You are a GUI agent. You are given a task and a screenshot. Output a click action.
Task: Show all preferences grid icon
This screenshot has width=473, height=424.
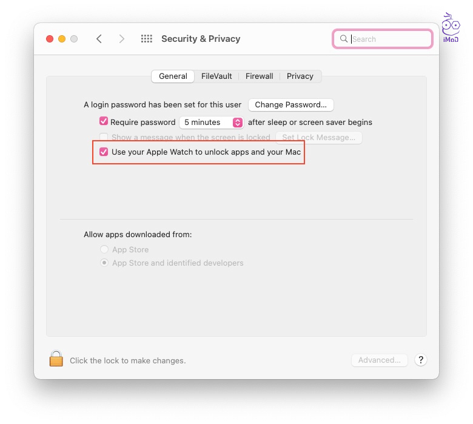(x=146, y=39)
